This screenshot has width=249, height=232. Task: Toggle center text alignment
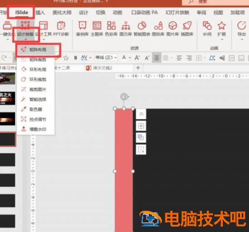point(157,58)
